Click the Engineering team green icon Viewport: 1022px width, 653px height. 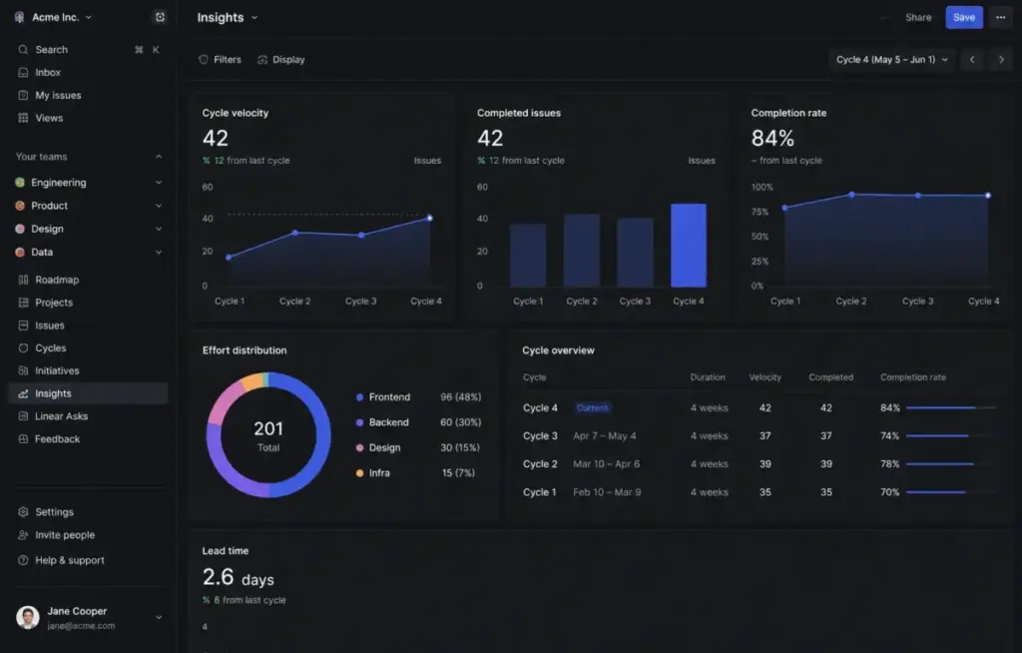(20, 183)
